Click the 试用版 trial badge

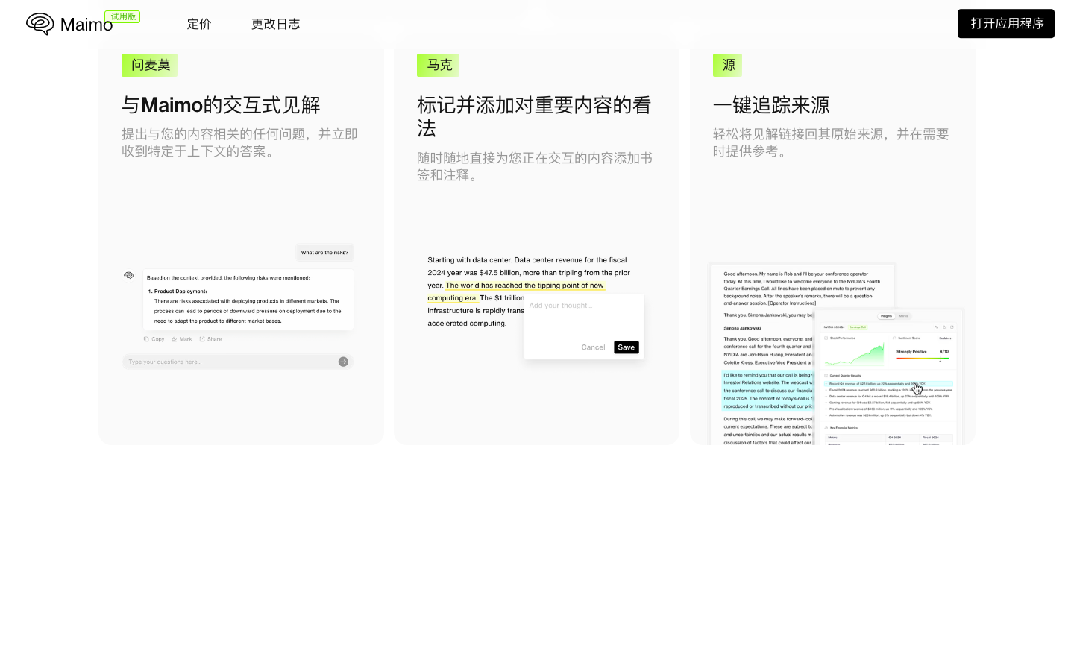(x=122, y=16)
